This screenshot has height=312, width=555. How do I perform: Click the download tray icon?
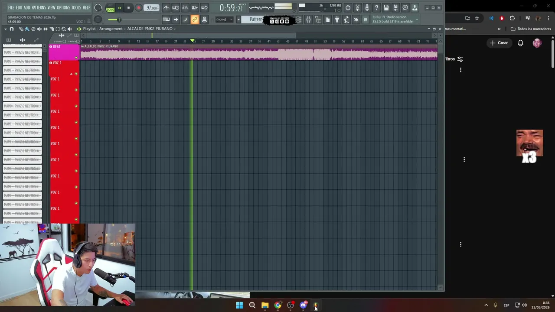(x=415, y=8)
